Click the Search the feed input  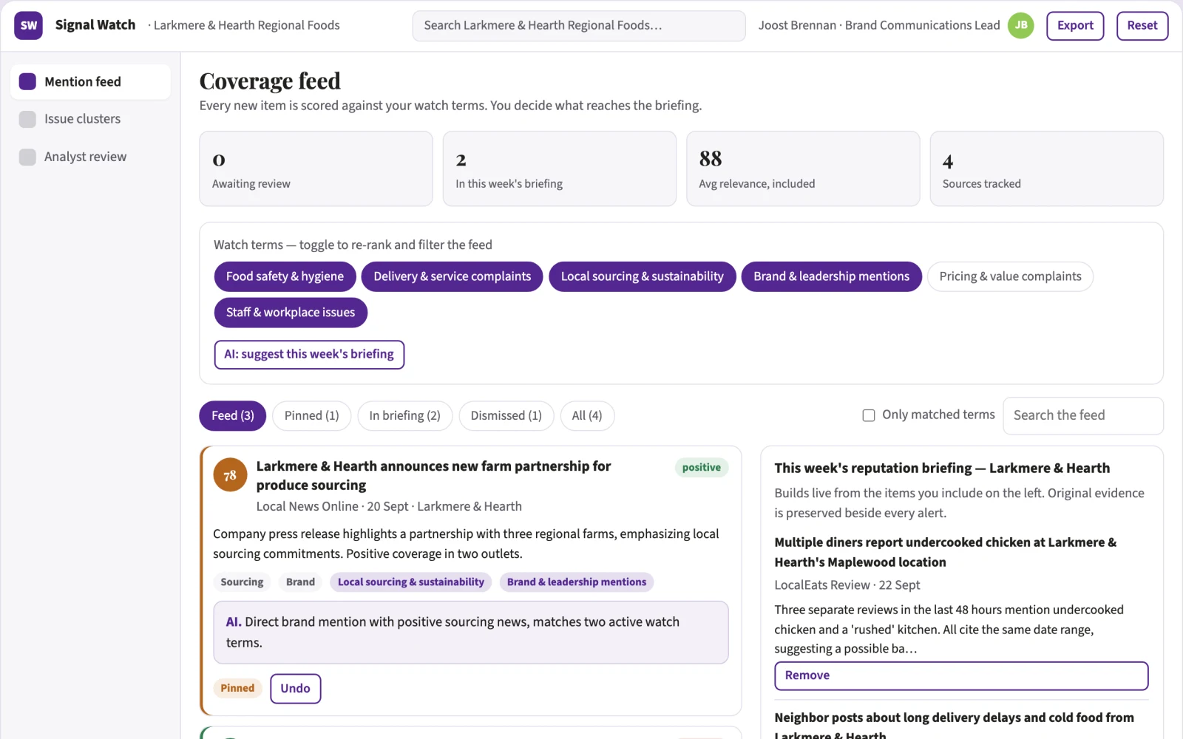[x=1083, y=415]
